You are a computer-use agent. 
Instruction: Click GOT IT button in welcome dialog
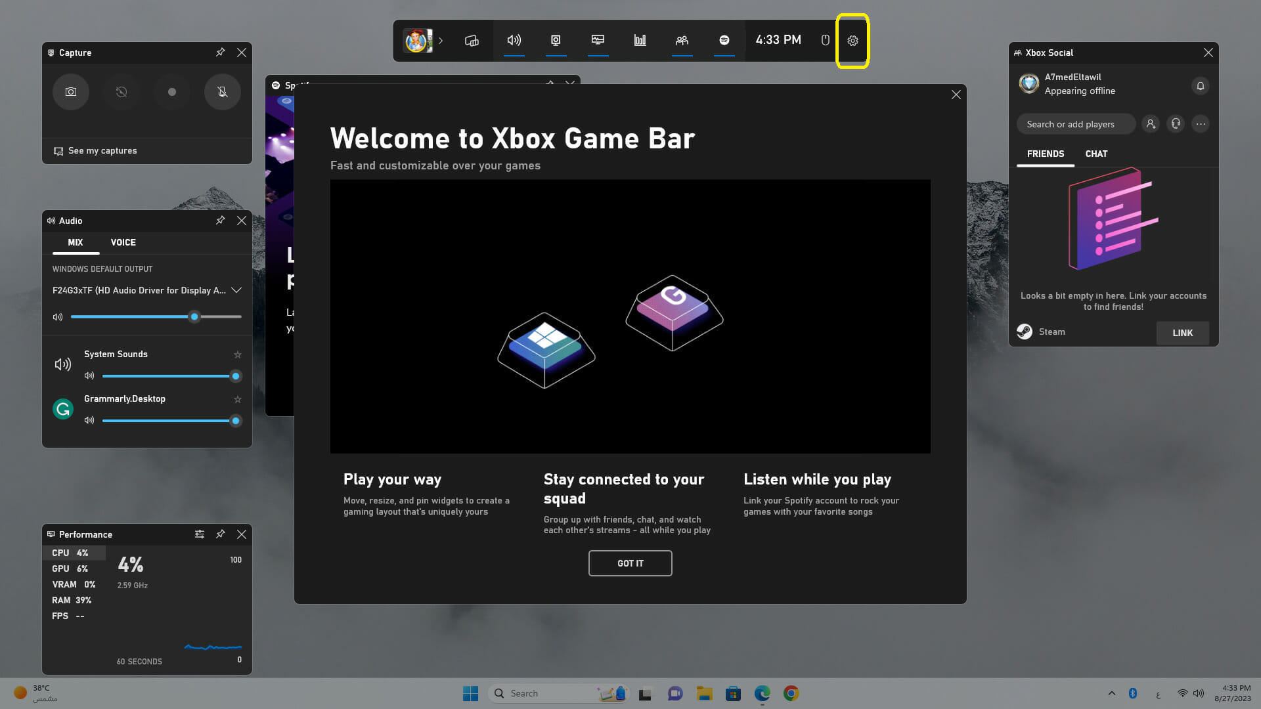630,563
